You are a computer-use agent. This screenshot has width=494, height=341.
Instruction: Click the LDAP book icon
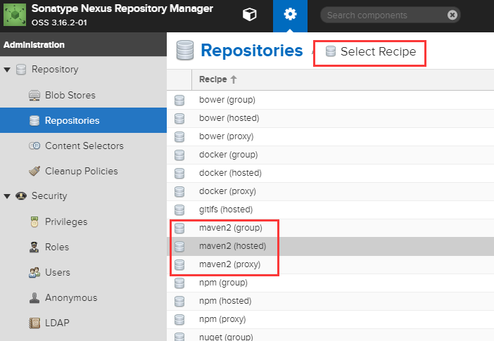[x=34, y=323]
